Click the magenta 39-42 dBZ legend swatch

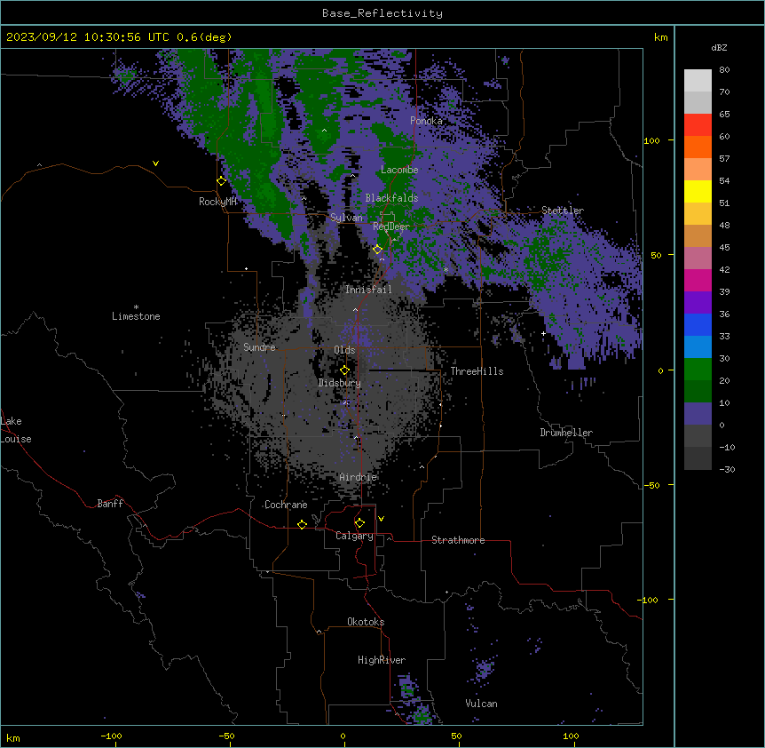pos(698,280)
